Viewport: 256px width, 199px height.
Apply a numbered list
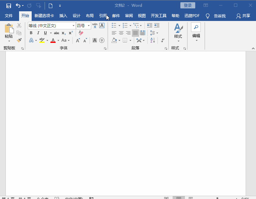[x=125, y=25]
